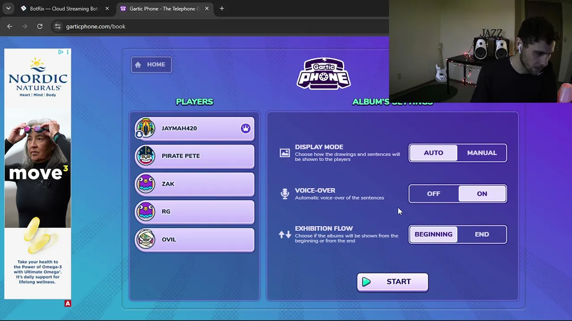Reload the Gartic Phone page
Image resolution: width=572 pixels, height=321 pixels.
click(x=40, y=26)
